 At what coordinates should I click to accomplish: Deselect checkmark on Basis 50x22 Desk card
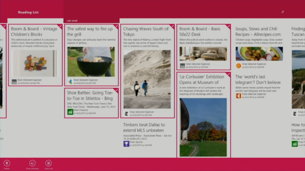(228, 26)
